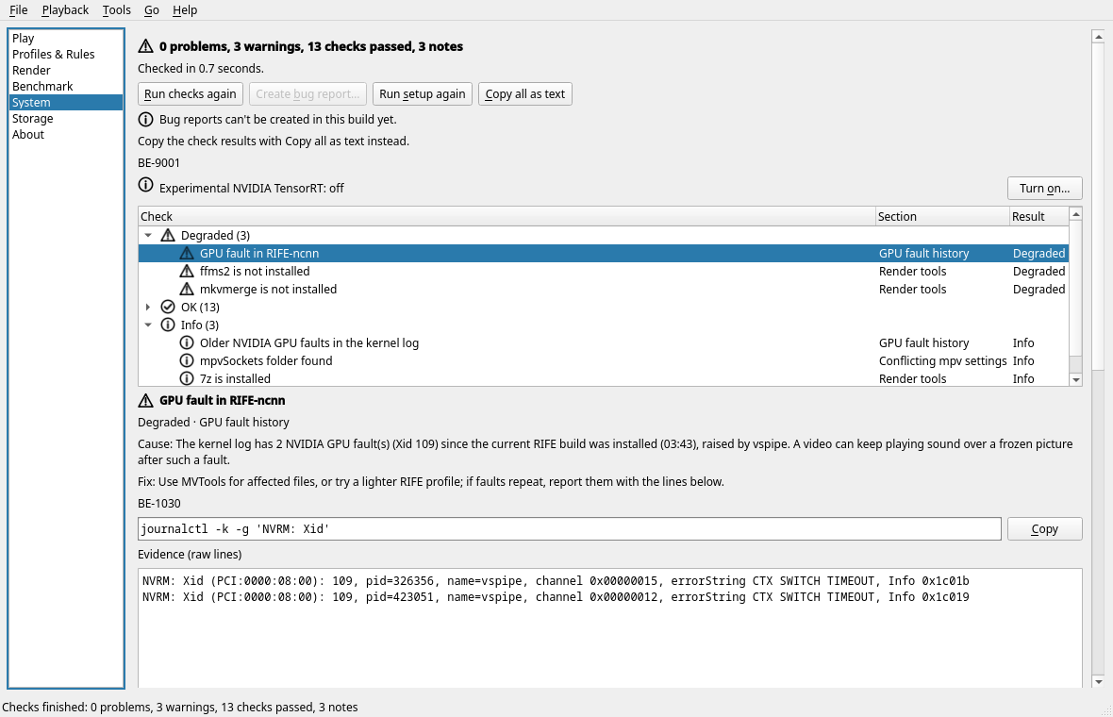
Task: Click page scrollbar up arrow
Action: click(x=1099, y=36)
